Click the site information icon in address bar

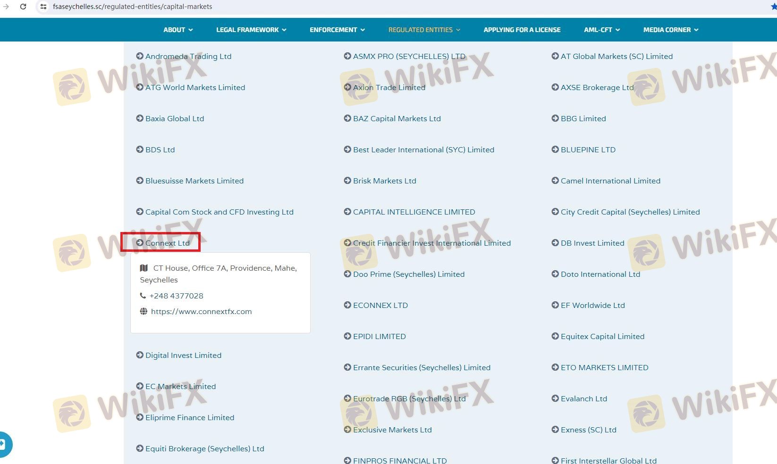(43, 7)
